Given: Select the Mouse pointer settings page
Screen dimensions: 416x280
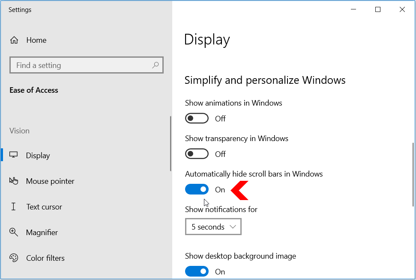Looking at the screenshot, I should [50, 181].
